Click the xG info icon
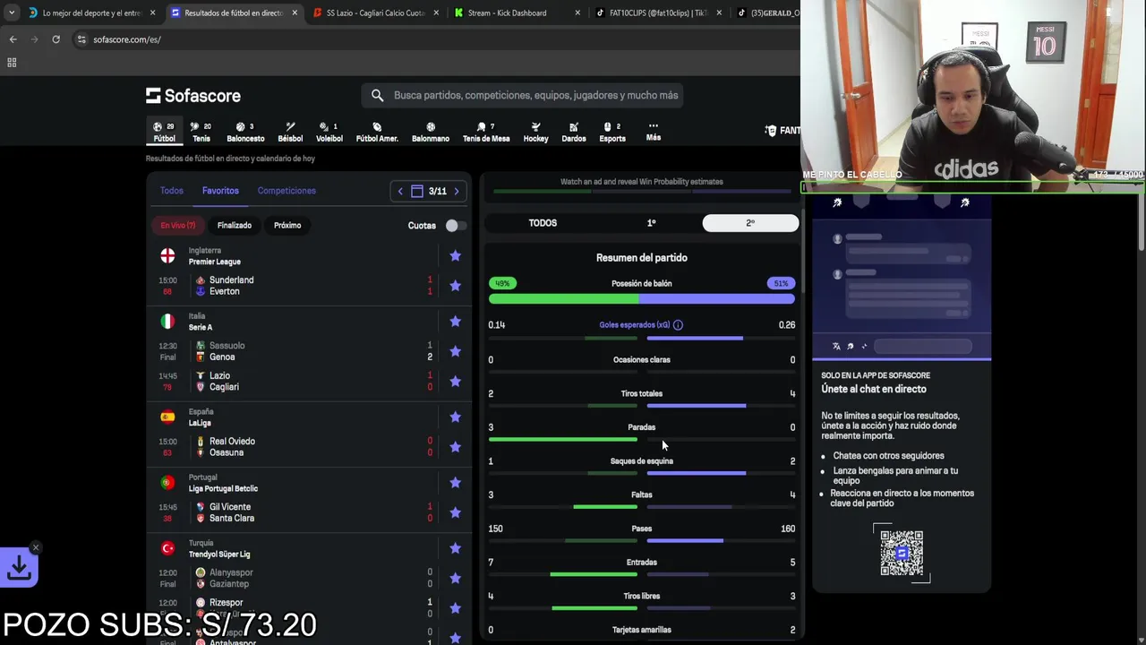Screen dimensions: 1146x645 (678, 325)
